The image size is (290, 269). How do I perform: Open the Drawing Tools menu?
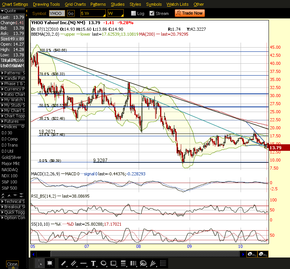(x=46, y=4)
